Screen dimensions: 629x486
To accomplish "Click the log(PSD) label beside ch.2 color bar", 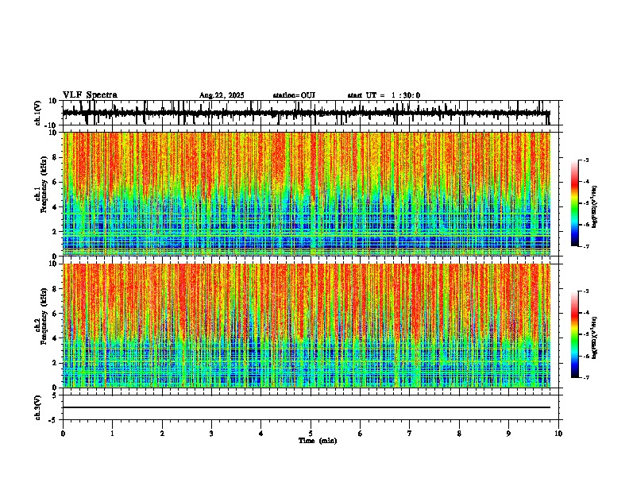I will 595,337.
